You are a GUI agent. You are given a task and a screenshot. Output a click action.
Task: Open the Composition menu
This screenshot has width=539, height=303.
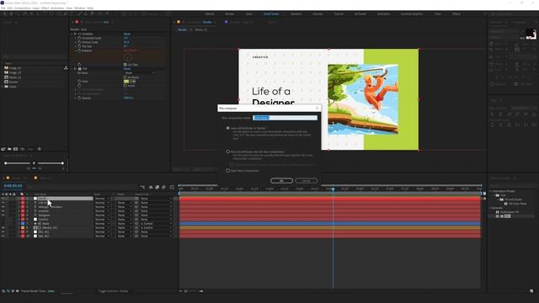23,8
